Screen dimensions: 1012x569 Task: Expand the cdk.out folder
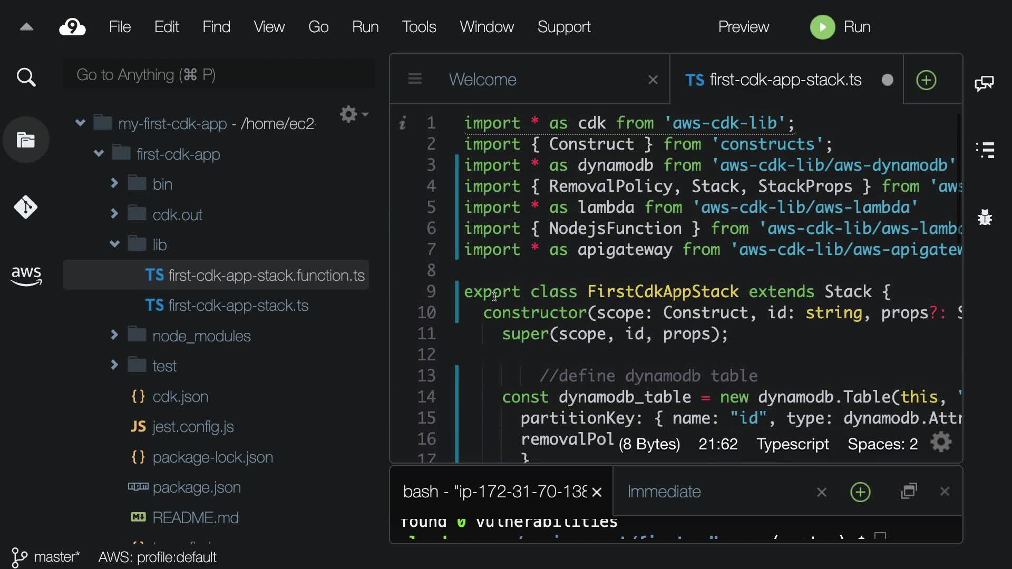coord(114,214)
